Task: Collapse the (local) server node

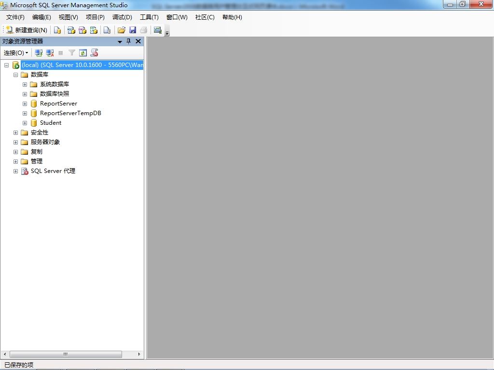Action: [x=6, y=65]
